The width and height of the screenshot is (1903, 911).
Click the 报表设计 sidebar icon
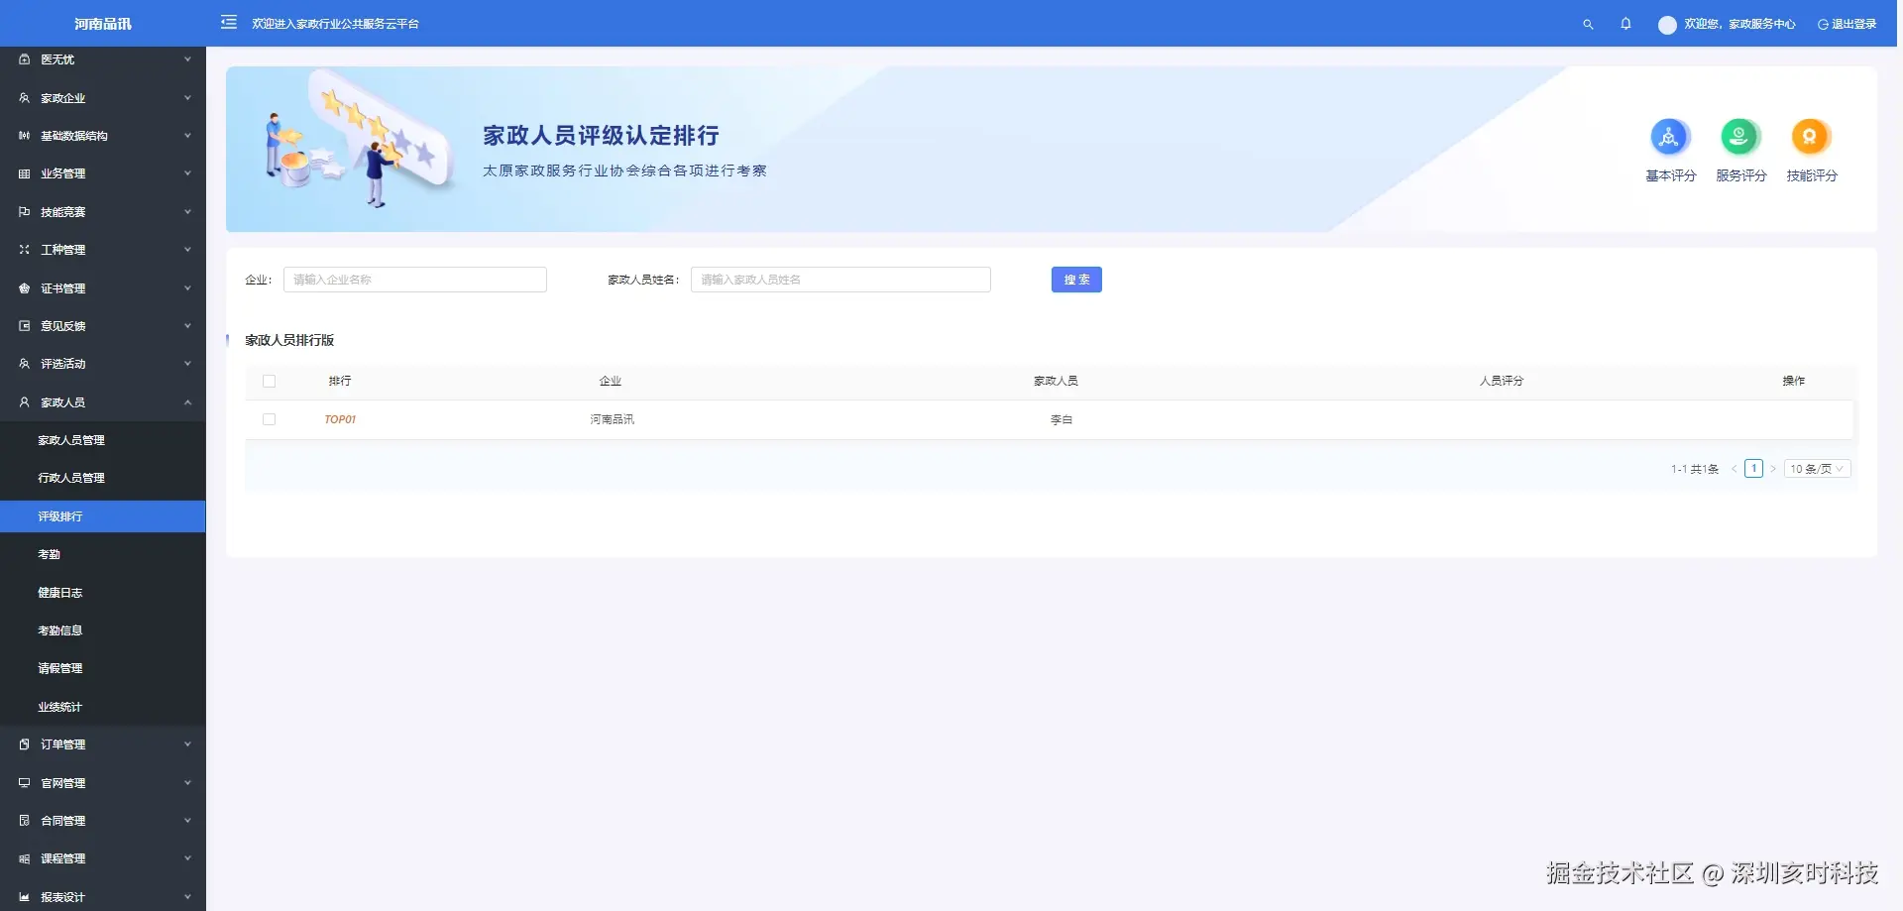click(x=25, y=897)
